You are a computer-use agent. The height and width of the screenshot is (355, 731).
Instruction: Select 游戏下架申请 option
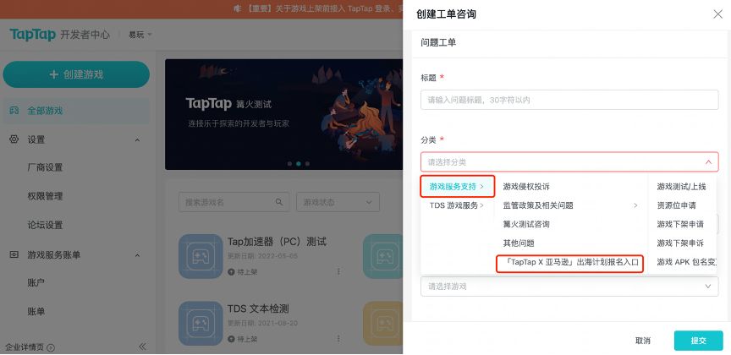tap(680, 224)
